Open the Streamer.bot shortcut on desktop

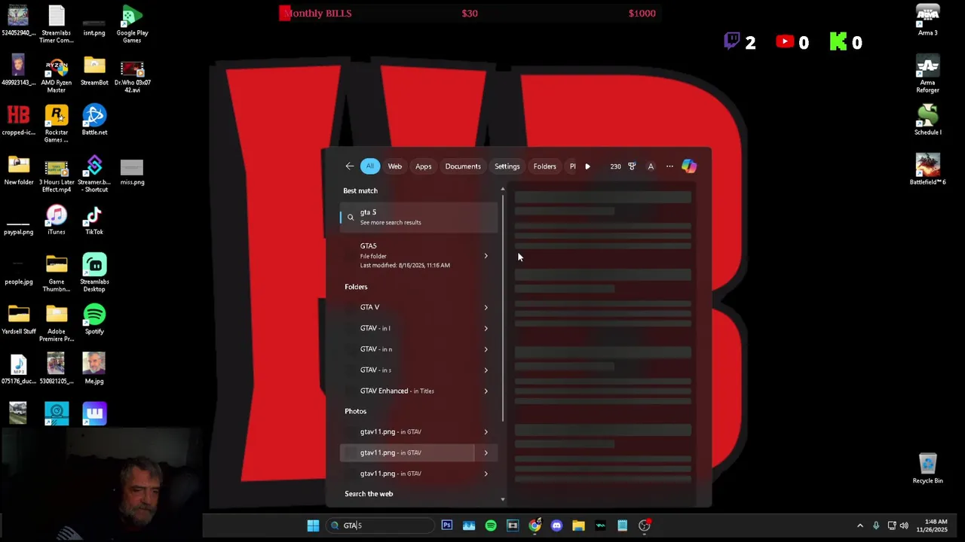[94, 173]
